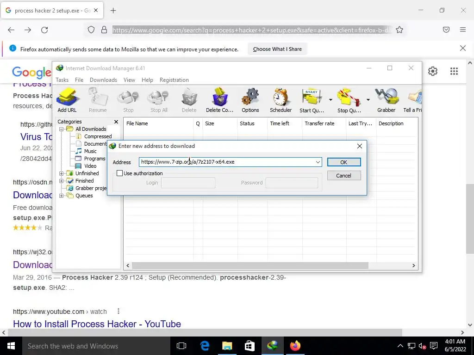474x355 pixels.
Task: Click Cancel in address dialog
Action: coord(344,176)
